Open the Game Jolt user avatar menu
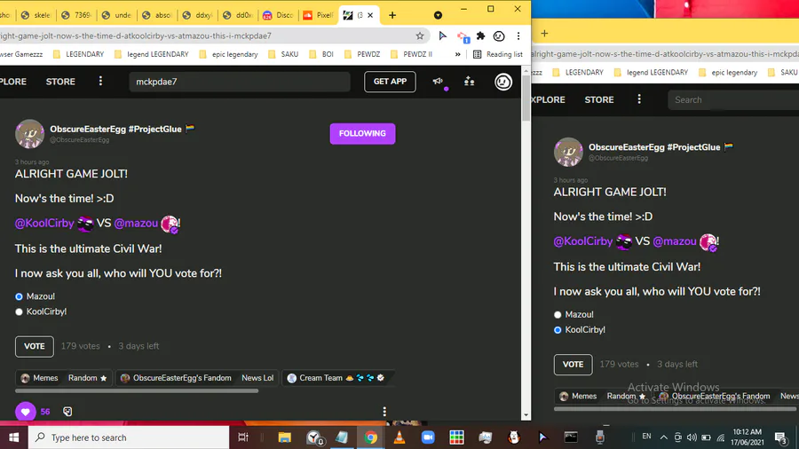Image resolution: width=799 pixels, height=449 pixels. coord(503,82)
